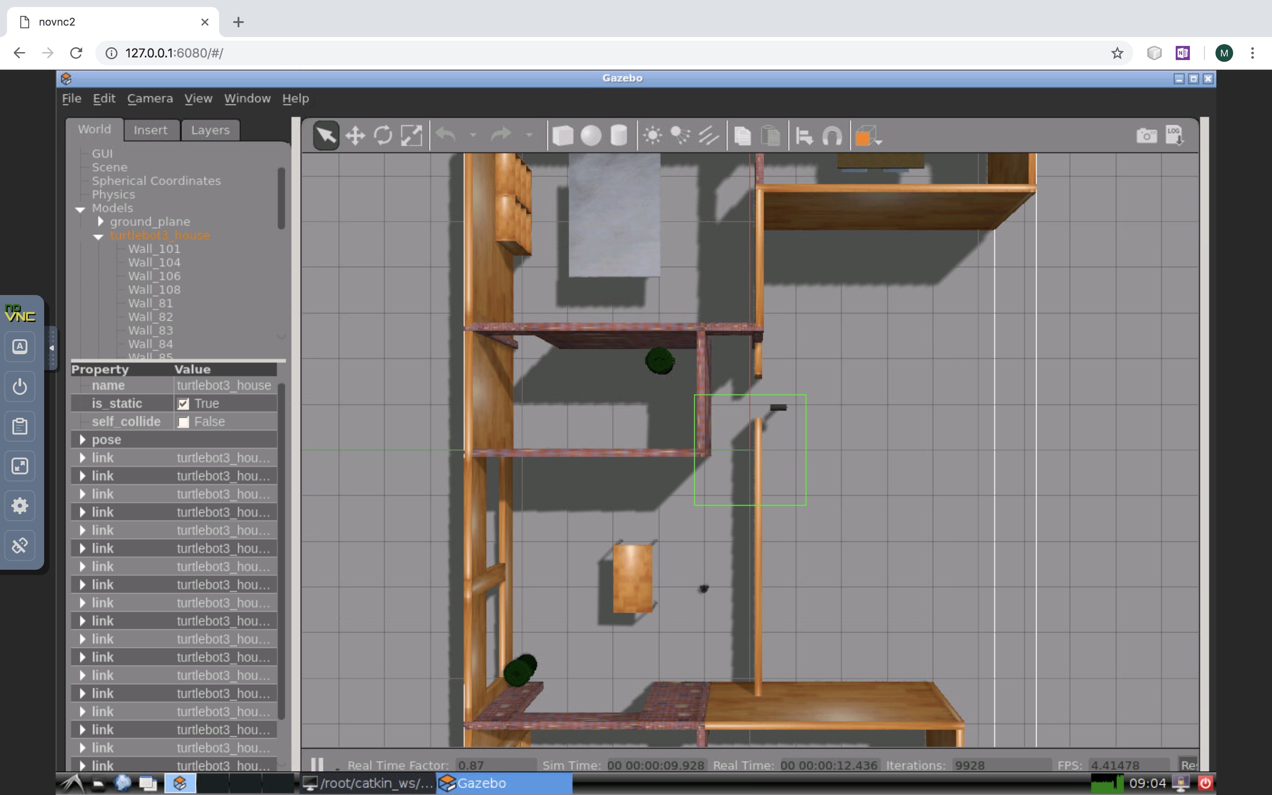
Task: Expand the ground_plane model
Action: 100,221
